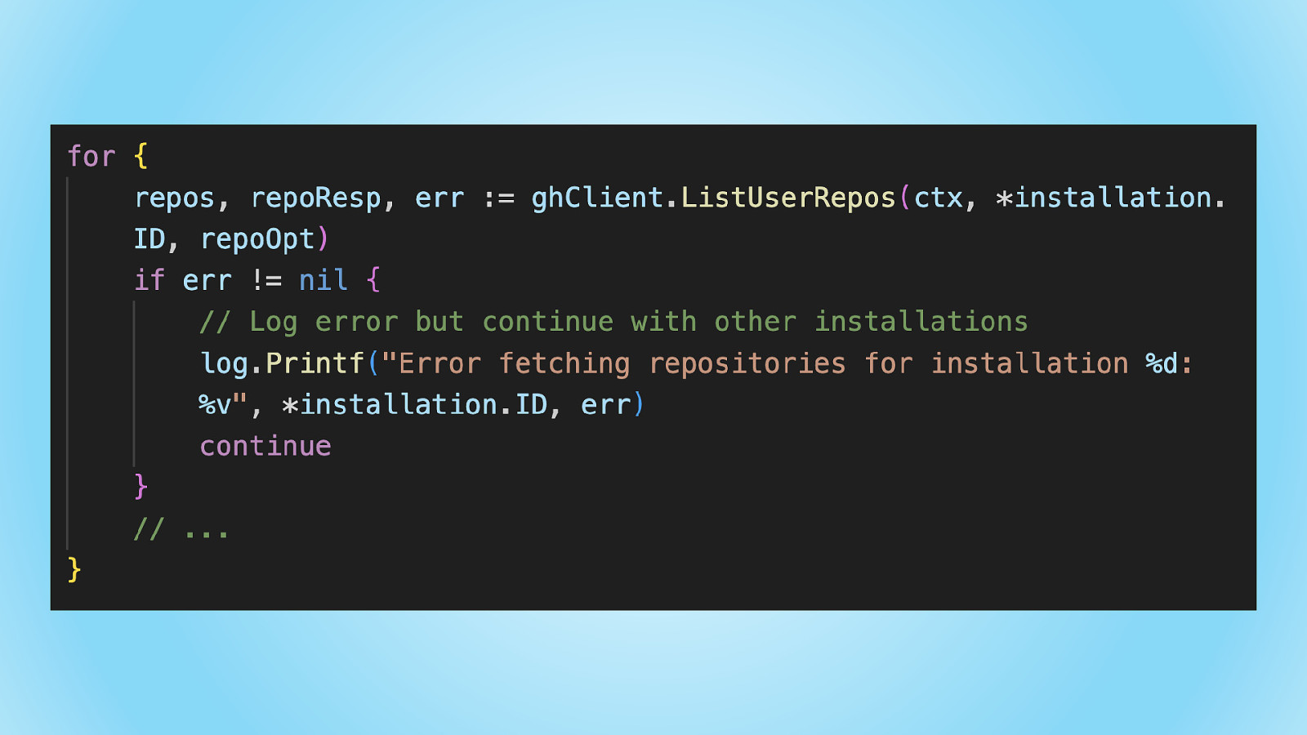Select the ghClient identifier
1307x735 pixels.
597,198
